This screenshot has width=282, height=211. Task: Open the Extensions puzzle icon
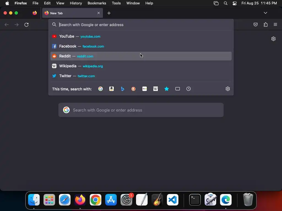(x=265, y=24)
